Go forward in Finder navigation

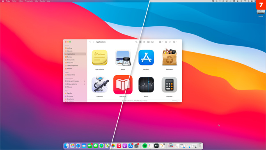(x=94, y=42)
